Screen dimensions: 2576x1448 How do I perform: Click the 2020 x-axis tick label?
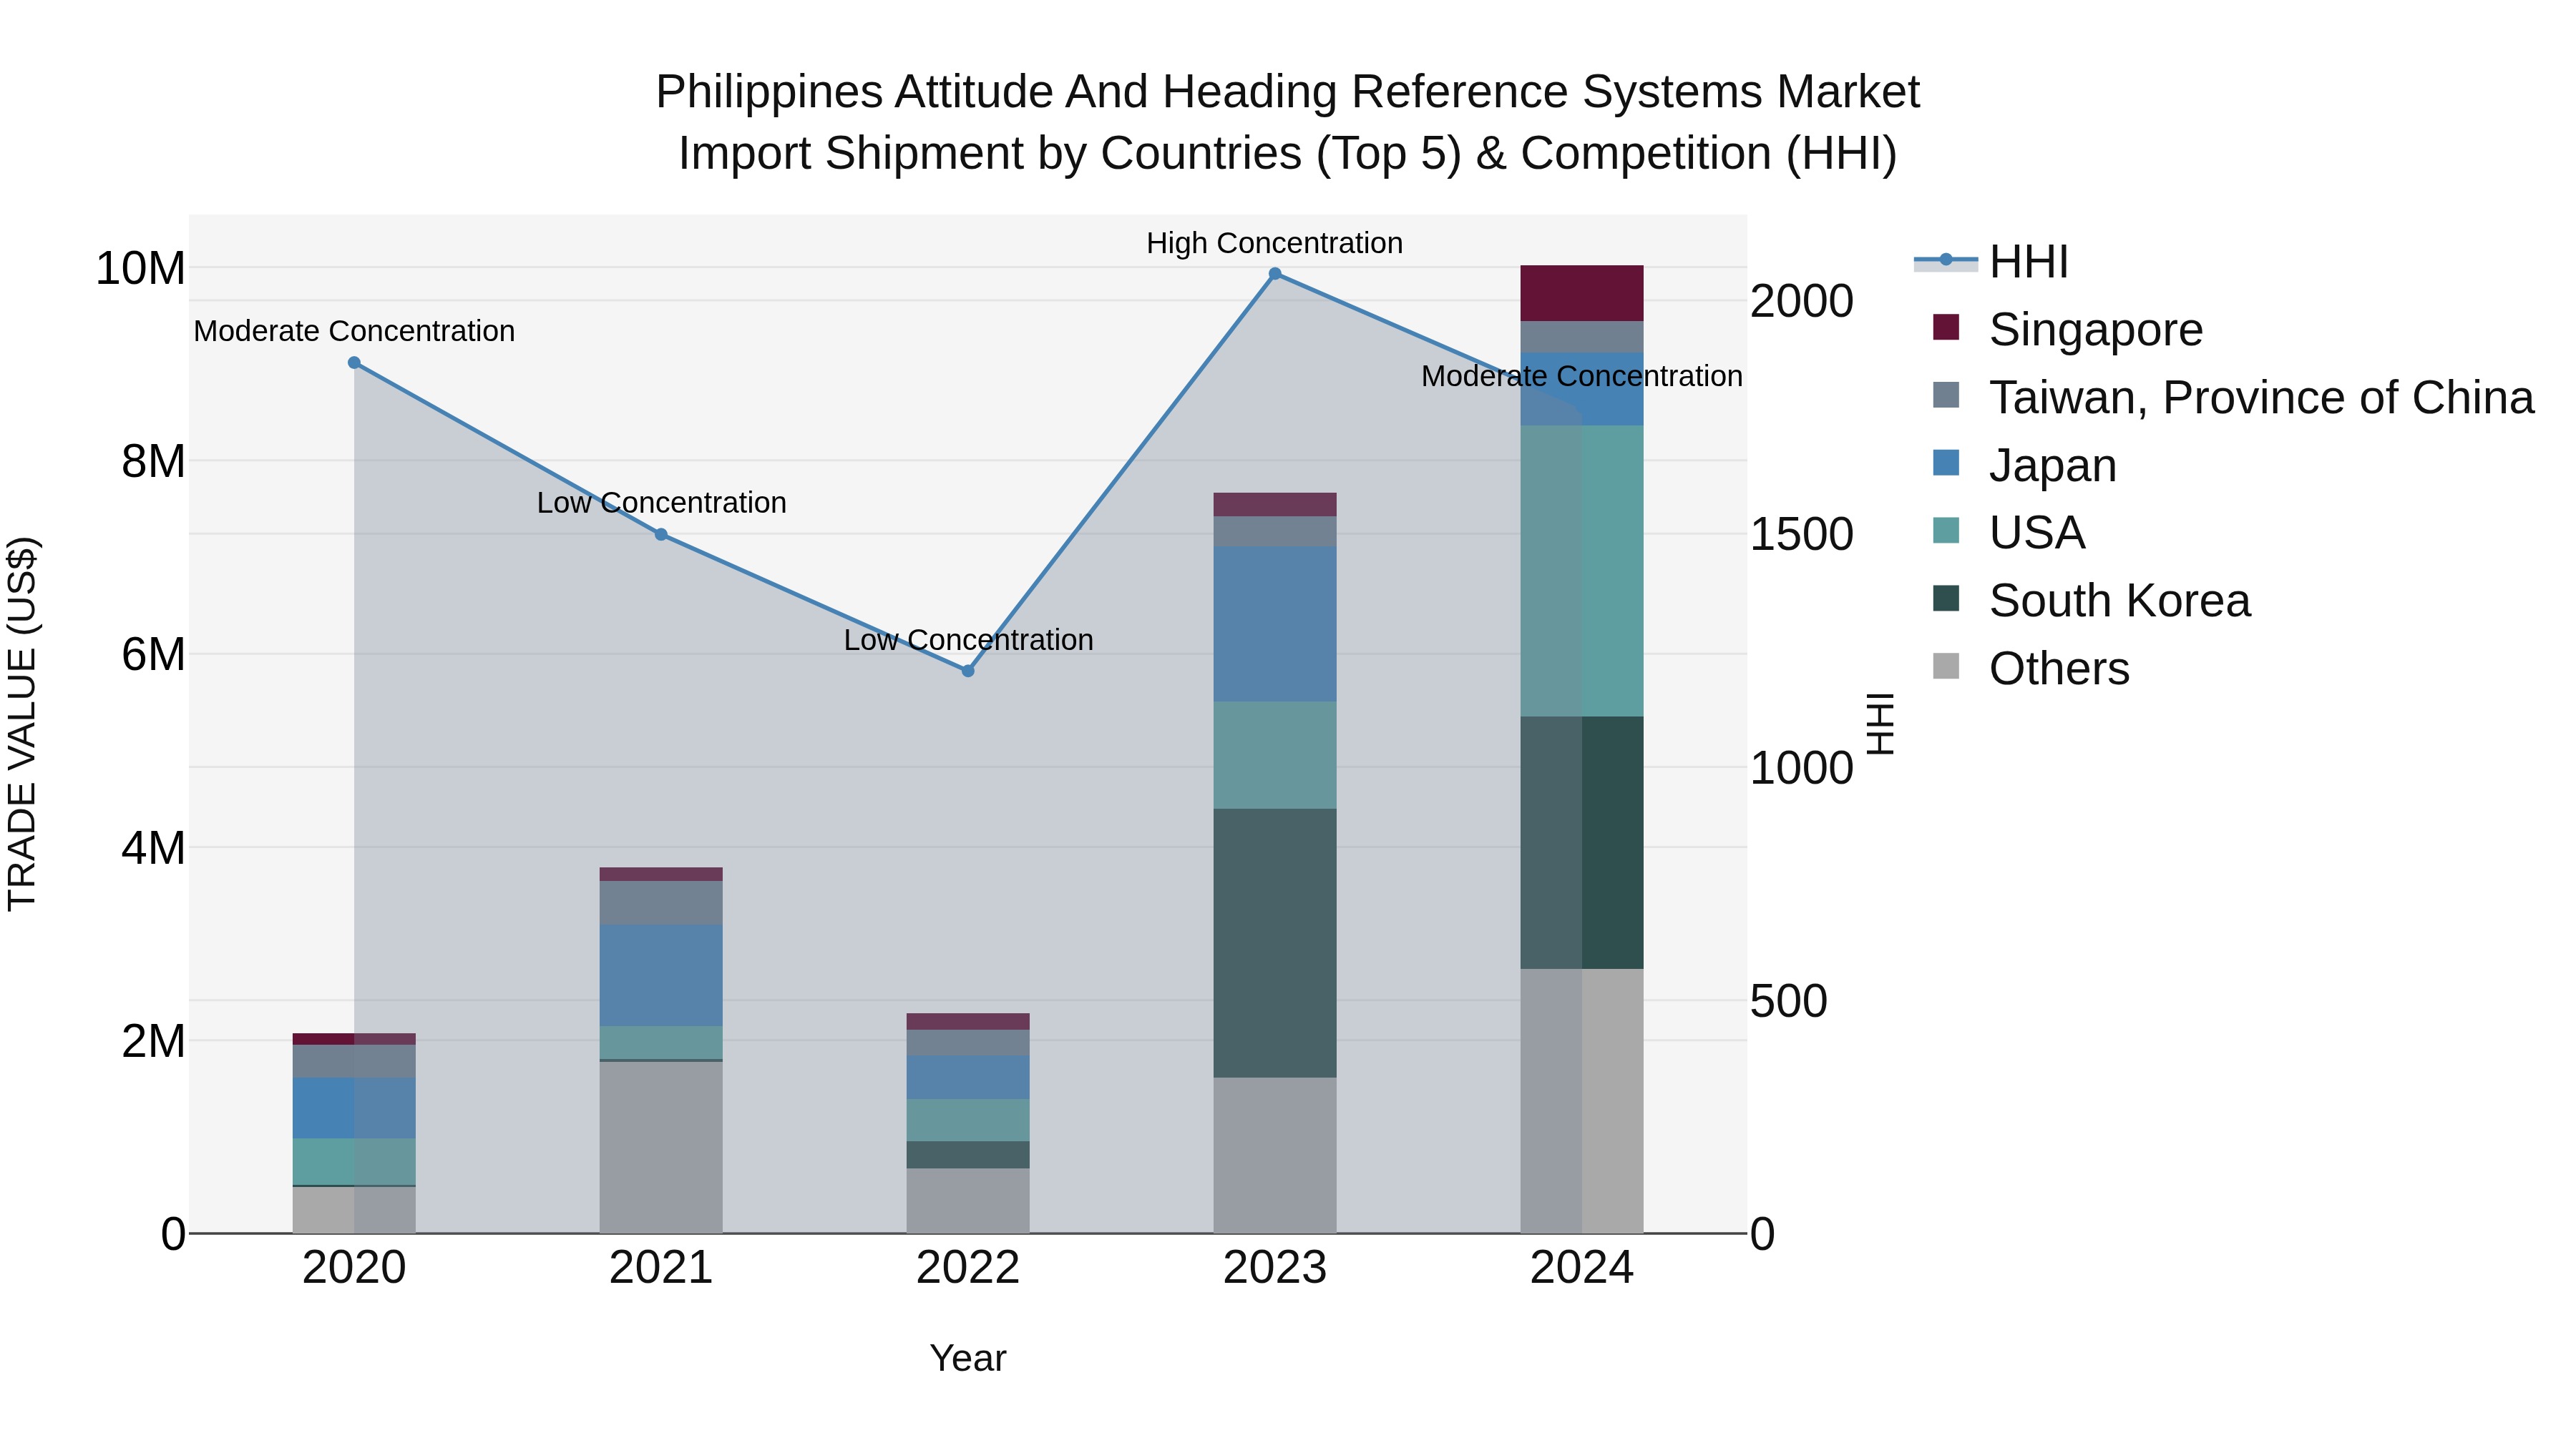coord(354,1268)
